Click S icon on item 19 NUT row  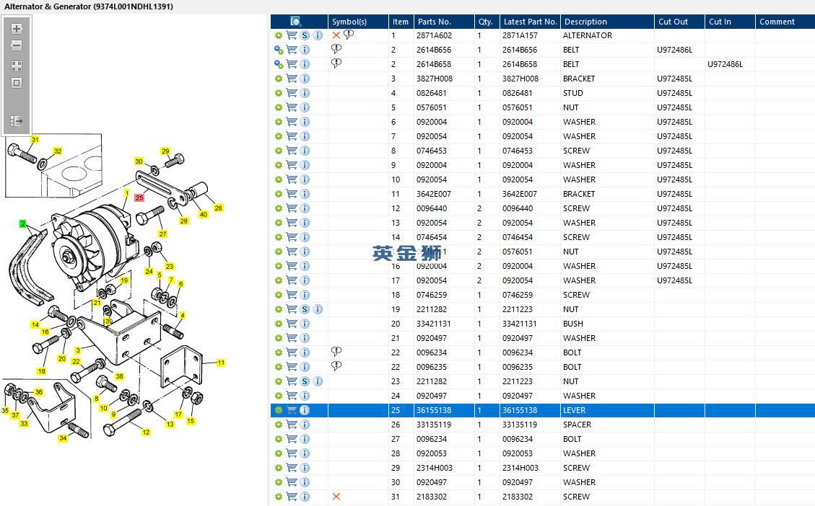click(x=305, y=309)
